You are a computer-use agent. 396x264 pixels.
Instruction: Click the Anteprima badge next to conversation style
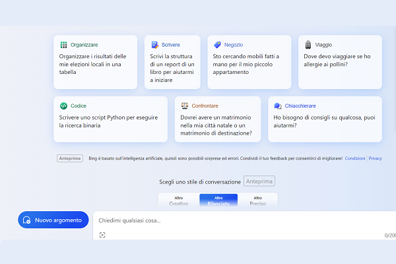[259, 181]
